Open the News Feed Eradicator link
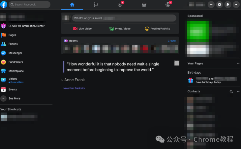The height and width of the screenshot is (149, 241). [x=74, y=88]
